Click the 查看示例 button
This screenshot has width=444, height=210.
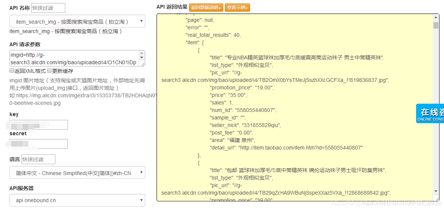coord(237,8)
